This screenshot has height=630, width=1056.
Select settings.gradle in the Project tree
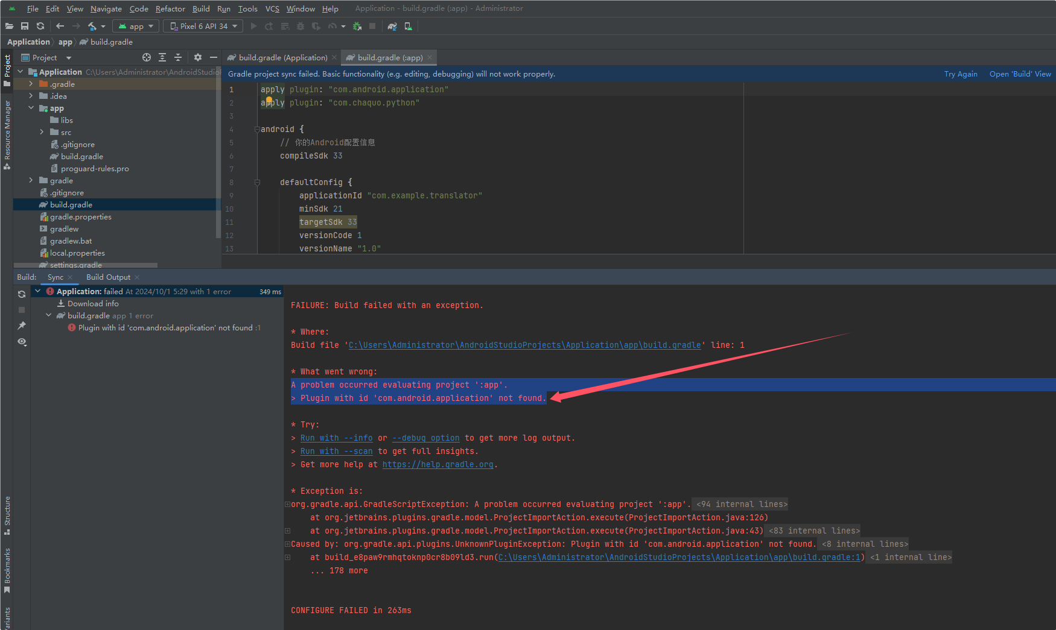tap(75, 265)
